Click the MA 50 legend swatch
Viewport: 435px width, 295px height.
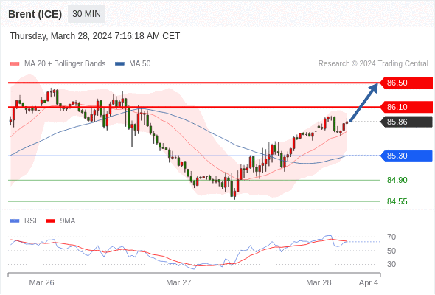(119, 64)
